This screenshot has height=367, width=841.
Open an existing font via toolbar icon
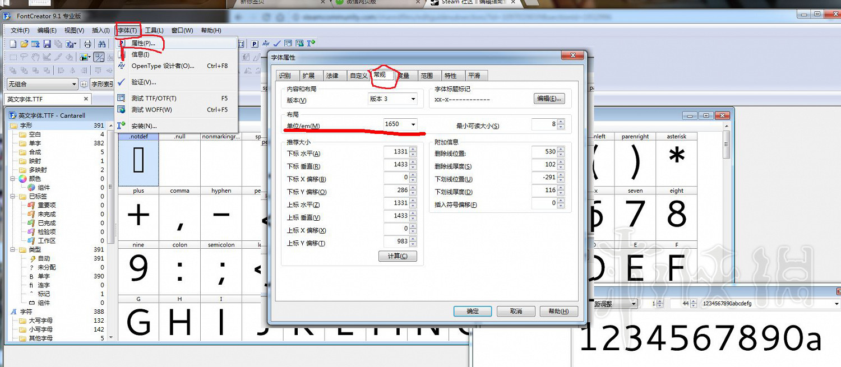pos(24,43)
